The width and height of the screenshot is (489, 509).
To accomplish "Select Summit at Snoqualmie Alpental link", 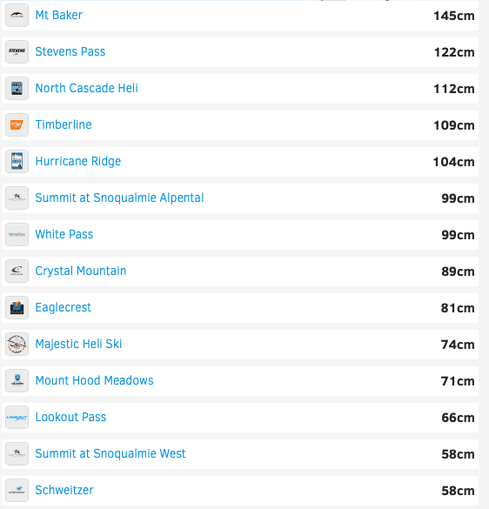I will [x=119, y=198].
